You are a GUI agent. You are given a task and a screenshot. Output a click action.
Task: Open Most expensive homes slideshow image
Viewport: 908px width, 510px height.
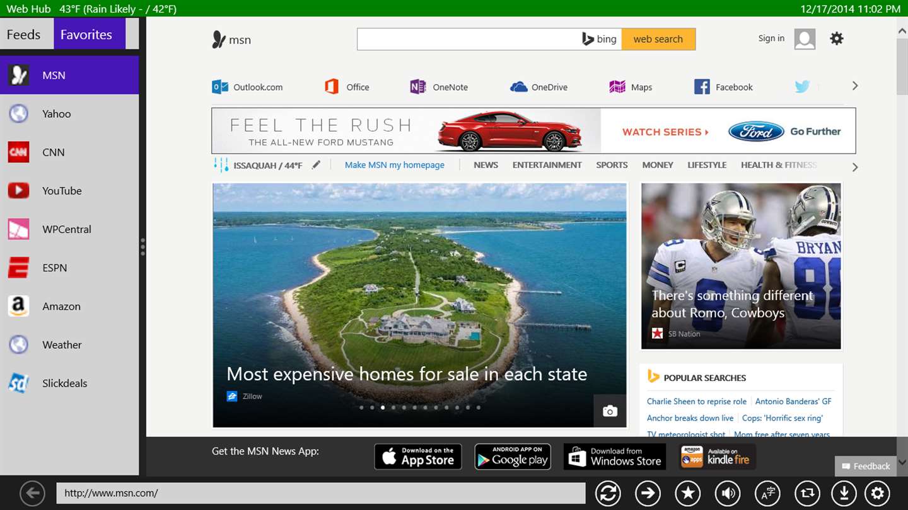point(419,305)
